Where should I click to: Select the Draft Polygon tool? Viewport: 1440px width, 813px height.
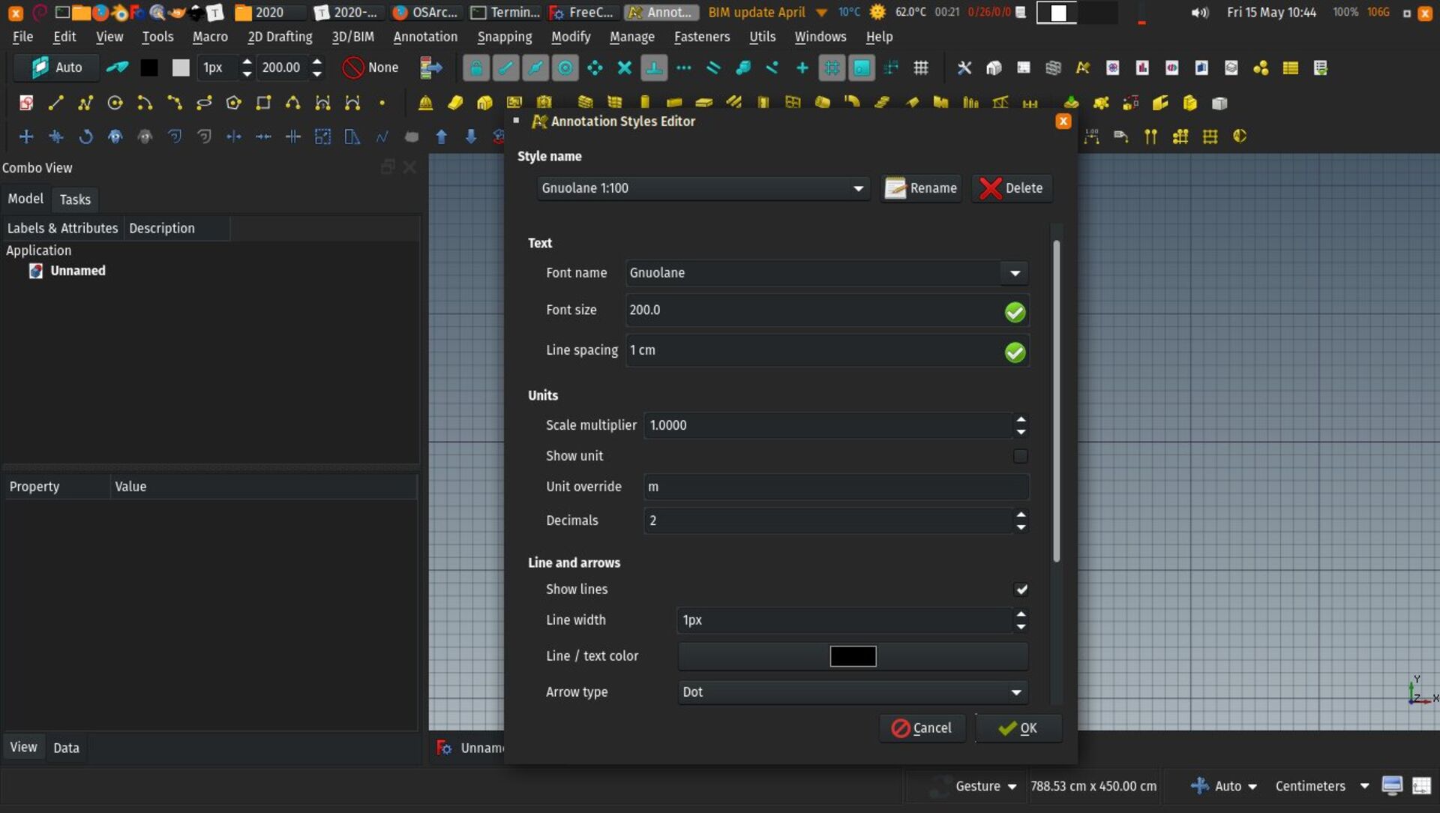tap(233, 103)
